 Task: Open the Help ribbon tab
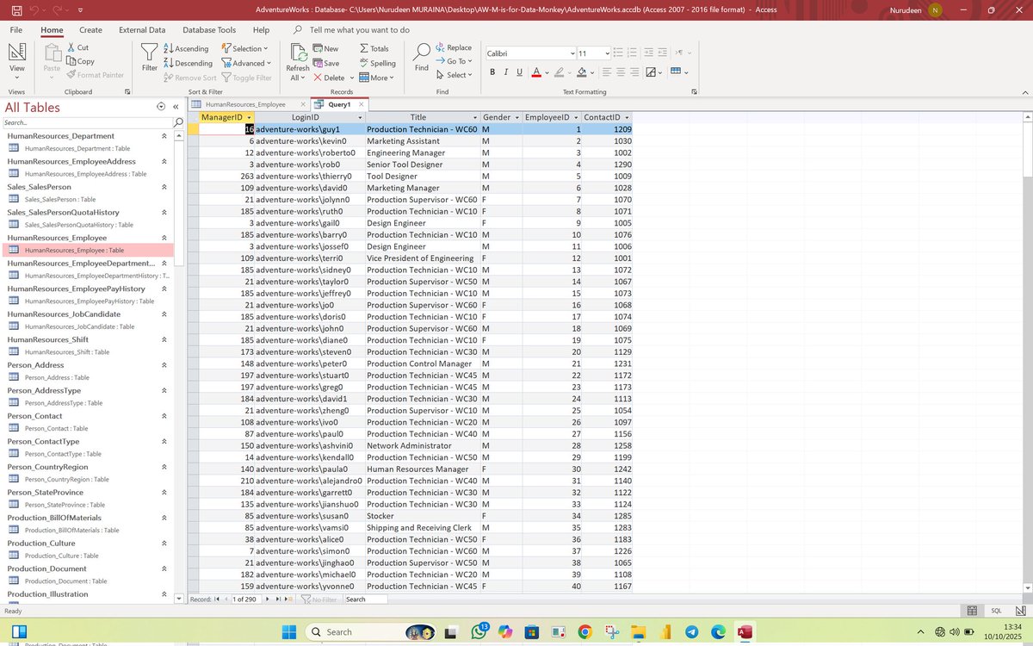(261, 29)
